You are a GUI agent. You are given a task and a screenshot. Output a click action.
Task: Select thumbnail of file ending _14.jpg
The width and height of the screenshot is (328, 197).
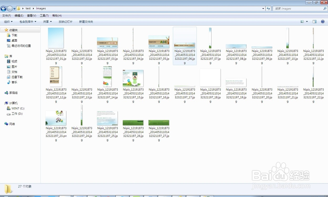(x=107, y=76)
